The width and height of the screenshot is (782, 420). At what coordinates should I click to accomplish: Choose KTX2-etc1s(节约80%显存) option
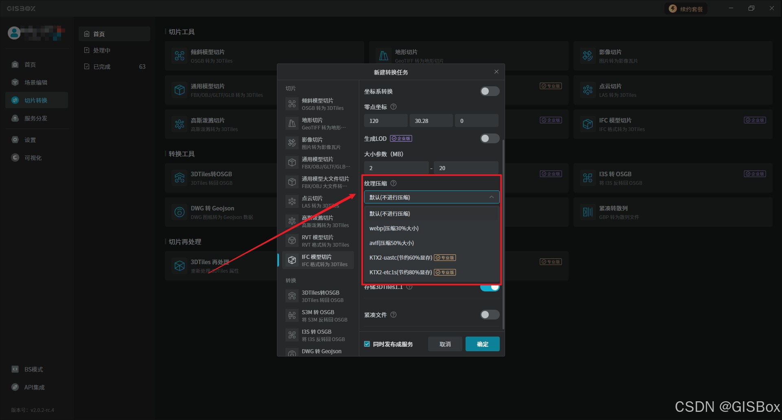tap(432, 272)
